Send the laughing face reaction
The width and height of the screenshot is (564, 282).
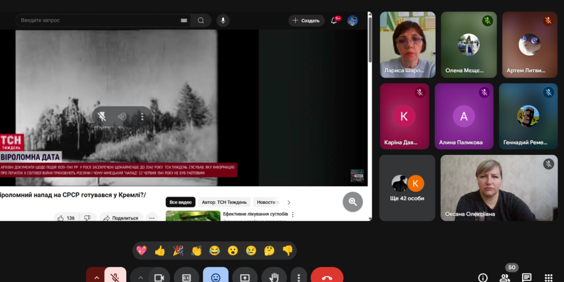pyautogui.click(x=215, y=251)
